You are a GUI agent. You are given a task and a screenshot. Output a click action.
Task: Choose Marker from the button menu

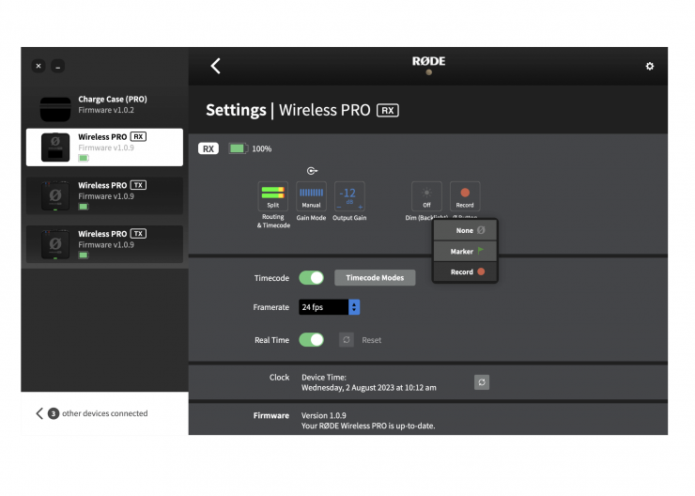pyautogui.click(x=465, y=252)
